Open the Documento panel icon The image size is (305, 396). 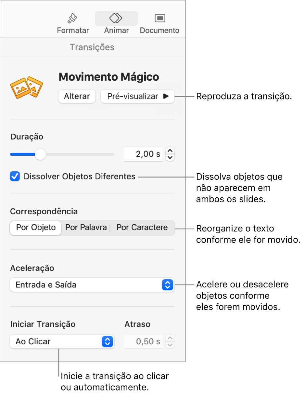159,19
